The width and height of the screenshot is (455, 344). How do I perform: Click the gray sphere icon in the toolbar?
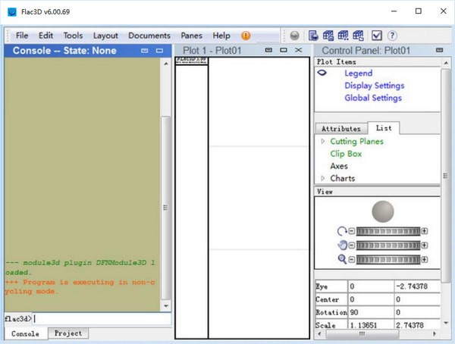[x=294, y=36]
